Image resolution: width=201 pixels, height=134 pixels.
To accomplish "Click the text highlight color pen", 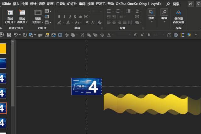I will click(x=59, y=22).
